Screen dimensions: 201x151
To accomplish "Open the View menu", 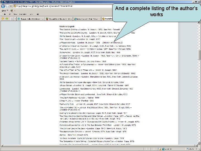I will [x=15, y=14].
